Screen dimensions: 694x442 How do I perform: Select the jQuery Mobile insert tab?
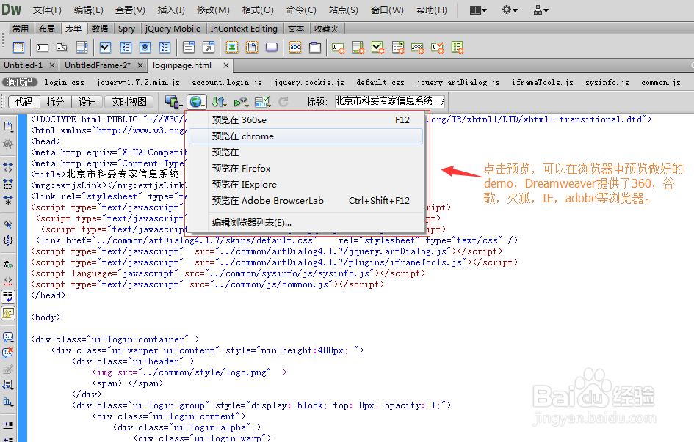[x=173, y=29]
